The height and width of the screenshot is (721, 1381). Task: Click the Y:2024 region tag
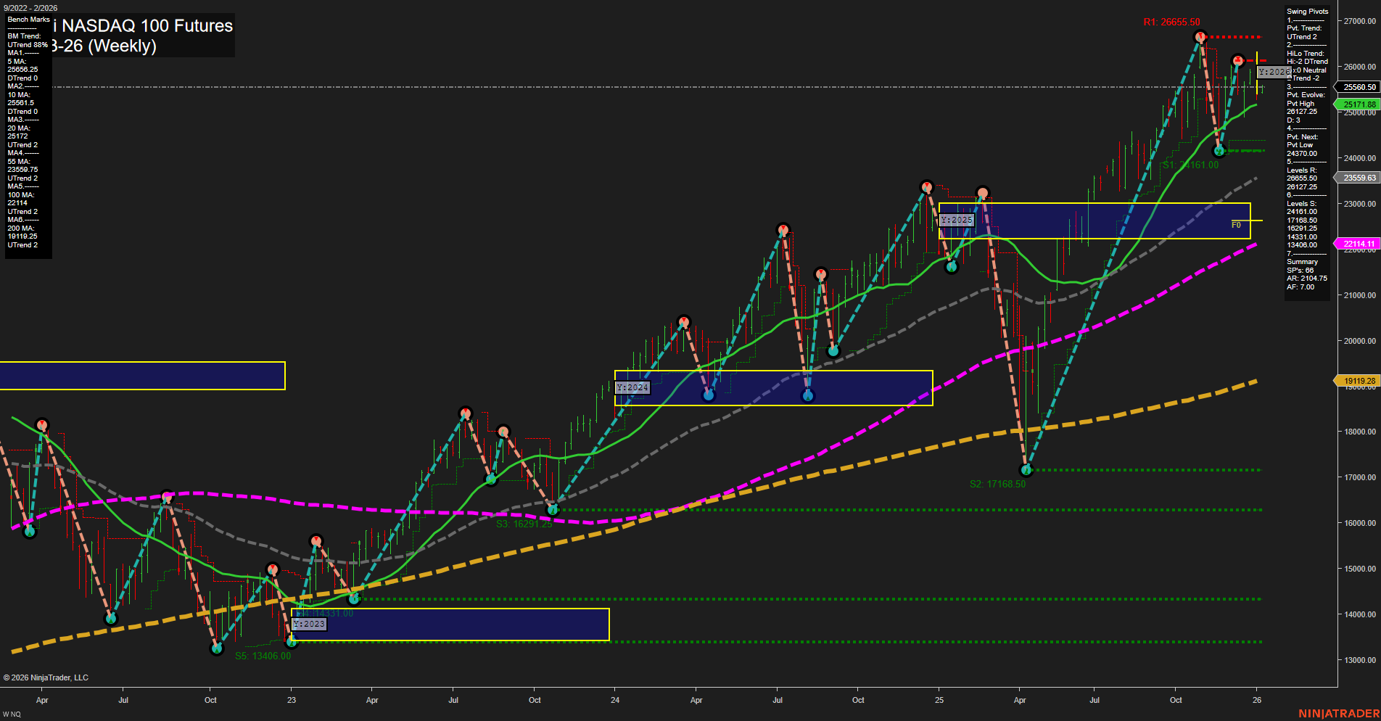pos(632,387)
